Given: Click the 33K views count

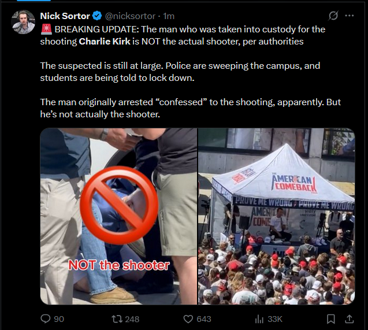Looking at the screenshot, I should (x=275, y=319).
